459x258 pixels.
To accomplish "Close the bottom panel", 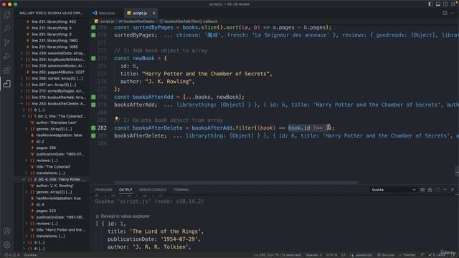I will pyautogui.click(x=453, y=189).
